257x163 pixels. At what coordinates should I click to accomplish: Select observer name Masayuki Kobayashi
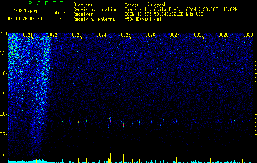147,4
